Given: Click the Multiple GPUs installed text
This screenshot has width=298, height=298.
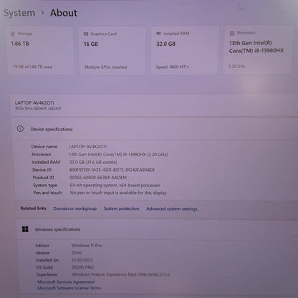Looking at the screenshot, I should 106,67.
